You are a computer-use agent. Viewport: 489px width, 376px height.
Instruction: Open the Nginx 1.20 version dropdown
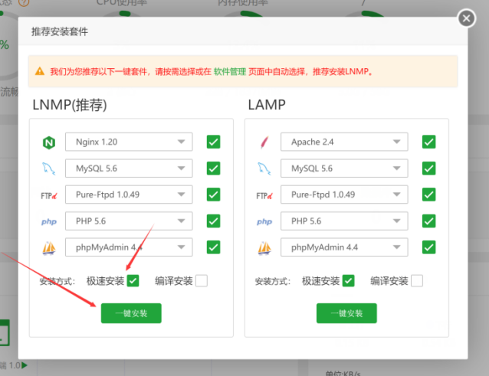pyautogui.click(x=129, y=142)
